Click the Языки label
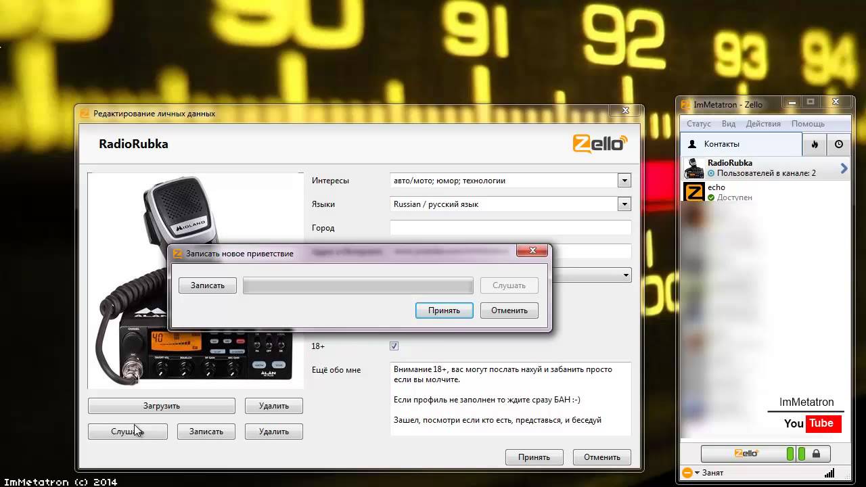866x487 pixels. [323, 204]
